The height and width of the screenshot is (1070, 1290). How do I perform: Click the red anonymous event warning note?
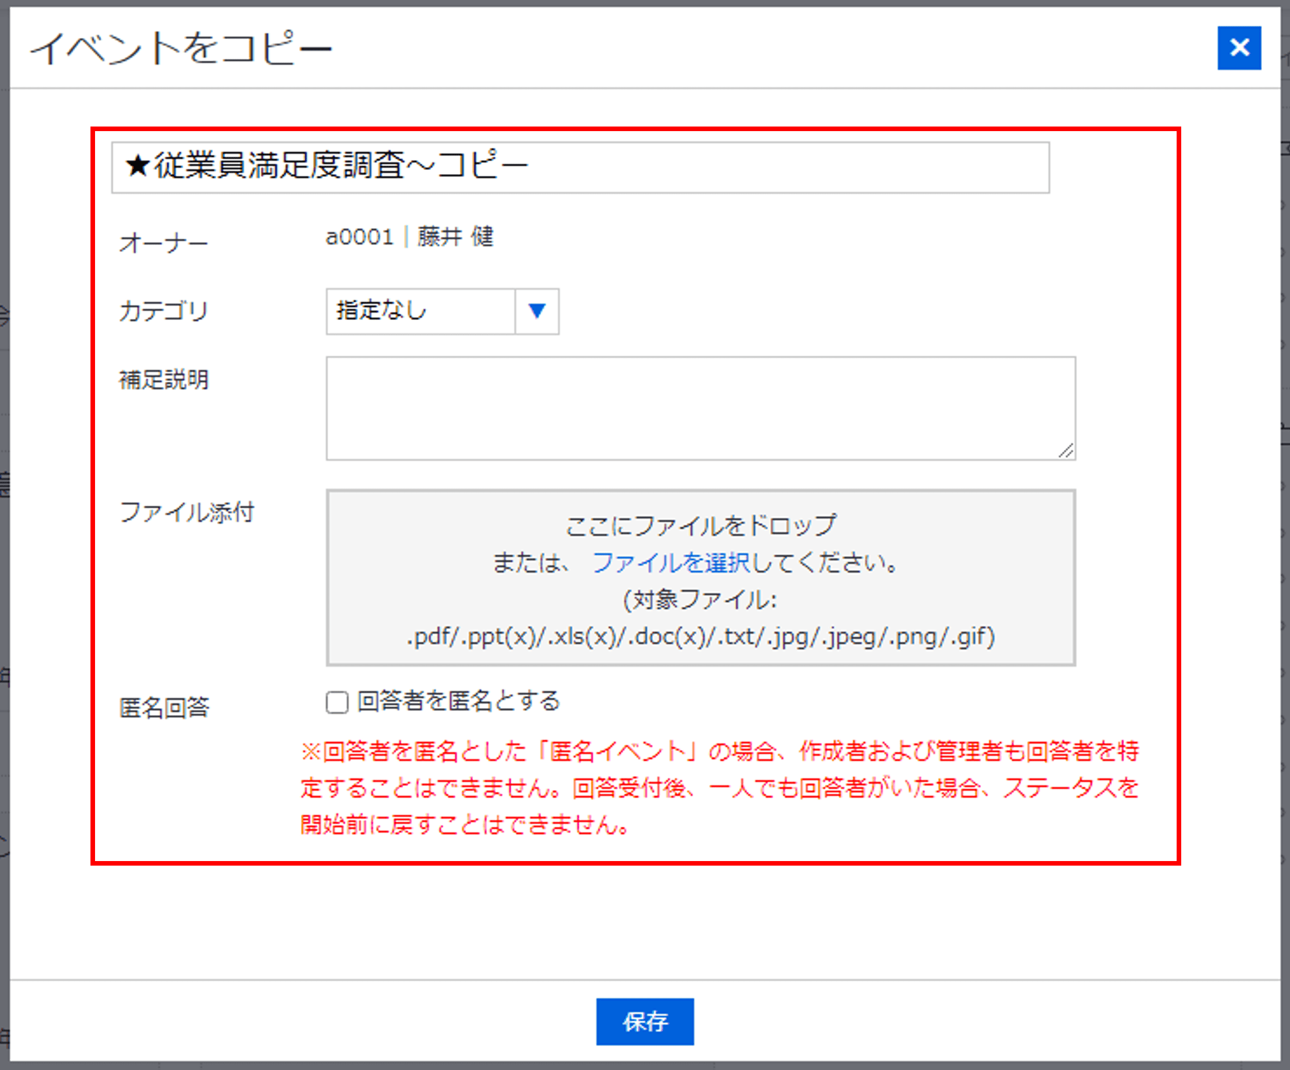719,787
